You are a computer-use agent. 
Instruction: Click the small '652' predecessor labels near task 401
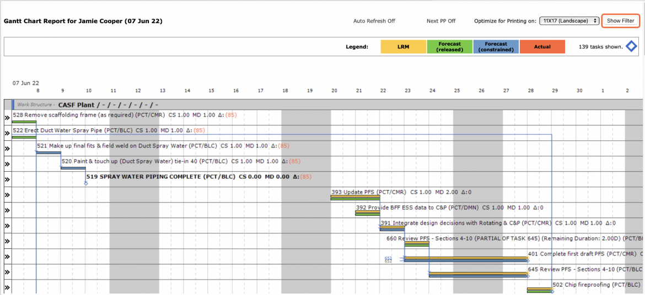(388, 260)
